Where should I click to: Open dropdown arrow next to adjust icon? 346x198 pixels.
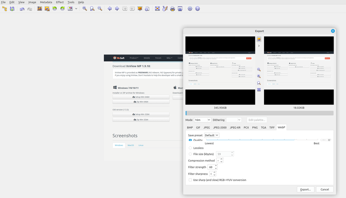(x=76, y=9)
